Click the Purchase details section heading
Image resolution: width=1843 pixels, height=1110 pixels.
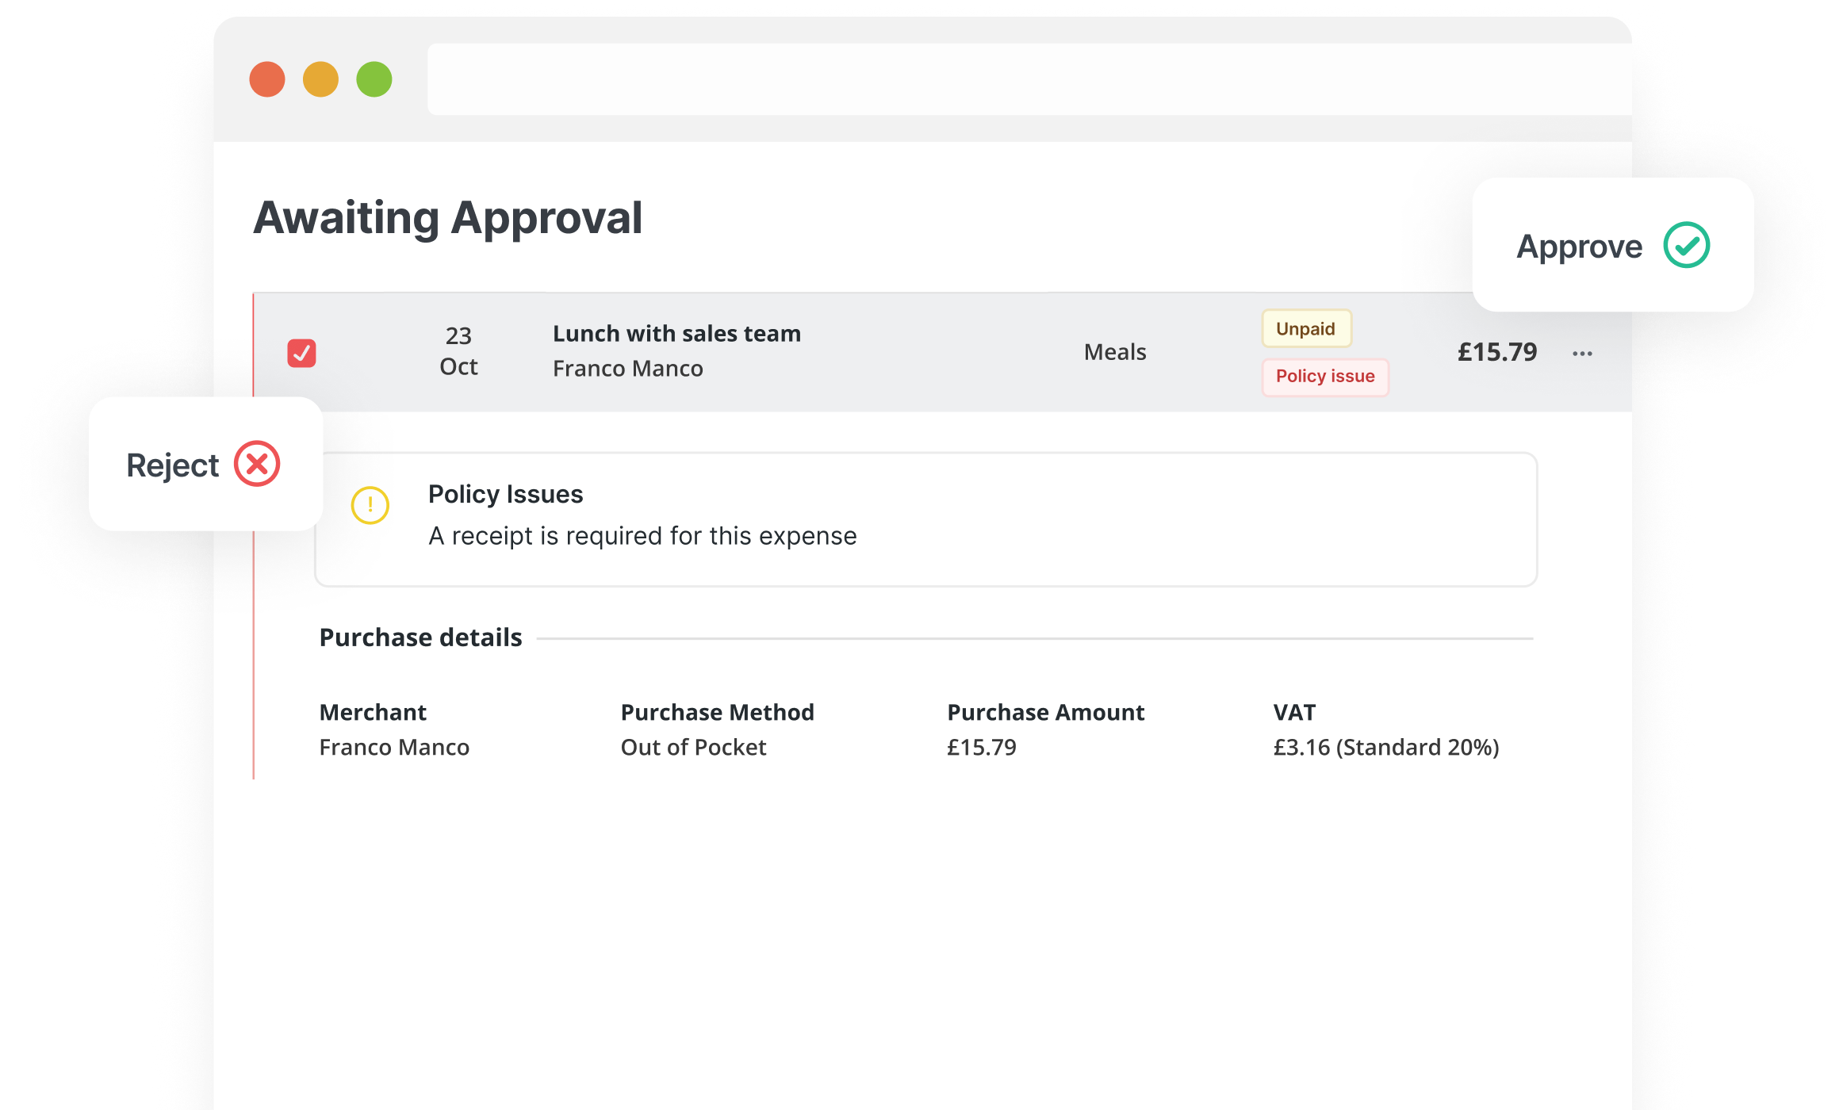pyautogui.click(x=421, y=637)
